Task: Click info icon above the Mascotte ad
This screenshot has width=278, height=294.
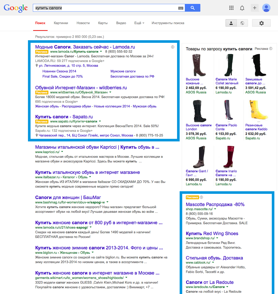Action: [x=201, y=197]
